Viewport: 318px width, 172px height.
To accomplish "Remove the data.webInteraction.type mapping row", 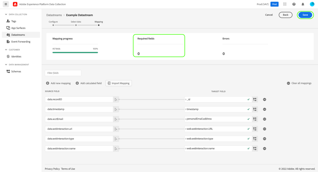I will 265,139.
